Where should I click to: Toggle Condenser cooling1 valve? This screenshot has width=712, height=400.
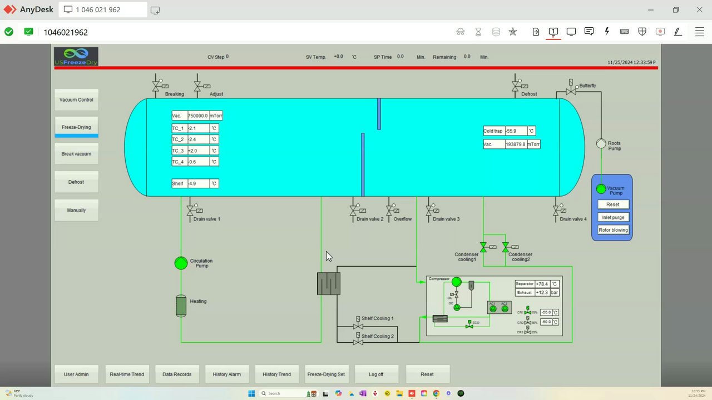coord(483,247)
